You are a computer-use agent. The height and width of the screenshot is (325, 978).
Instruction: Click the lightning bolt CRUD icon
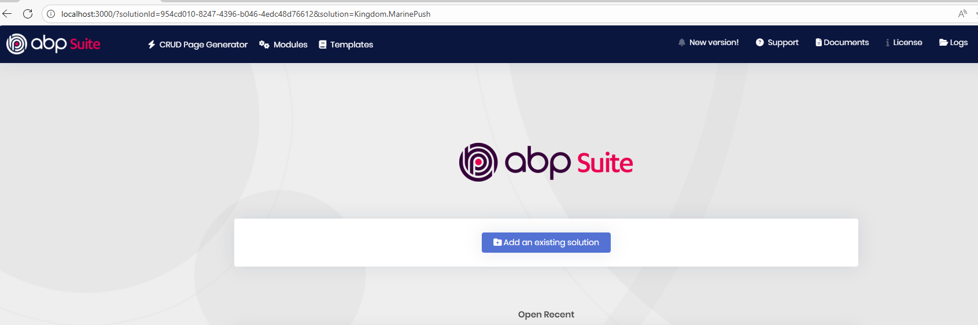click(152, 45)
